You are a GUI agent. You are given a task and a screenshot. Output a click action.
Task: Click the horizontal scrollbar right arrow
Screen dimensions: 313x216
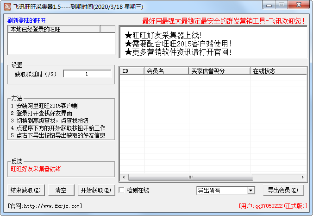click(303, 178)
